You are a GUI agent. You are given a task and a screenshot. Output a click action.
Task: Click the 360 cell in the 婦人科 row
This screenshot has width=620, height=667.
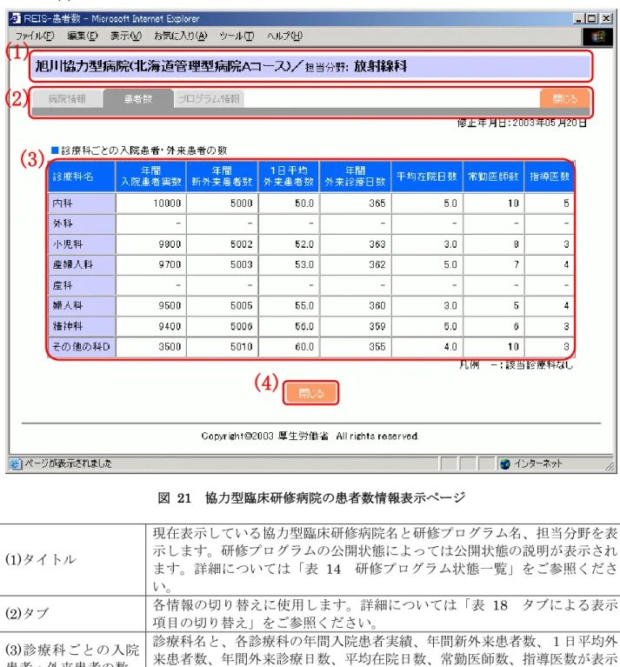355,305
